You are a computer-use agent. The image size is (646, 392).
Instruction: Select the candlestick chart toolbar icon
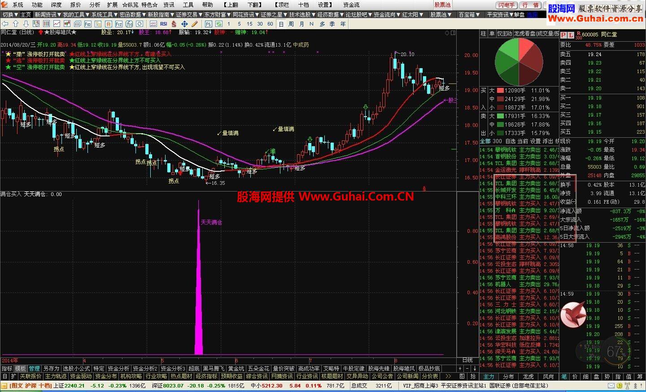coord(67,23)
